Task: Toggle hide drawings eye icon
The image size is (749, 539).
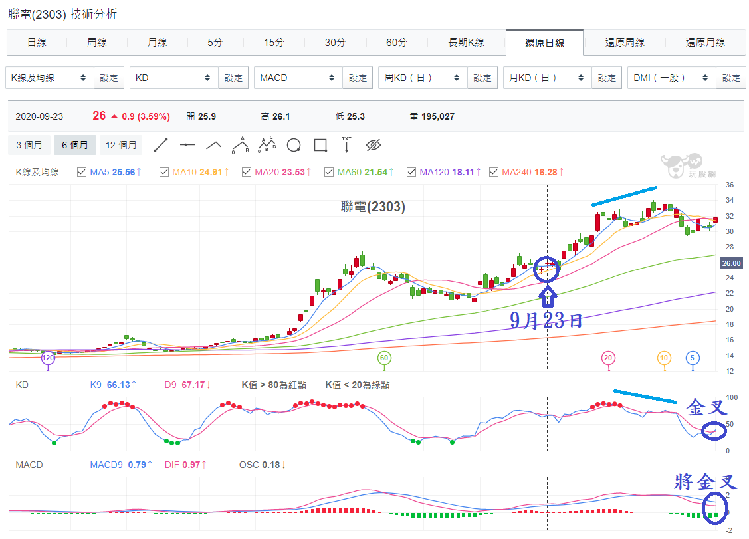Action: [374, 145]
